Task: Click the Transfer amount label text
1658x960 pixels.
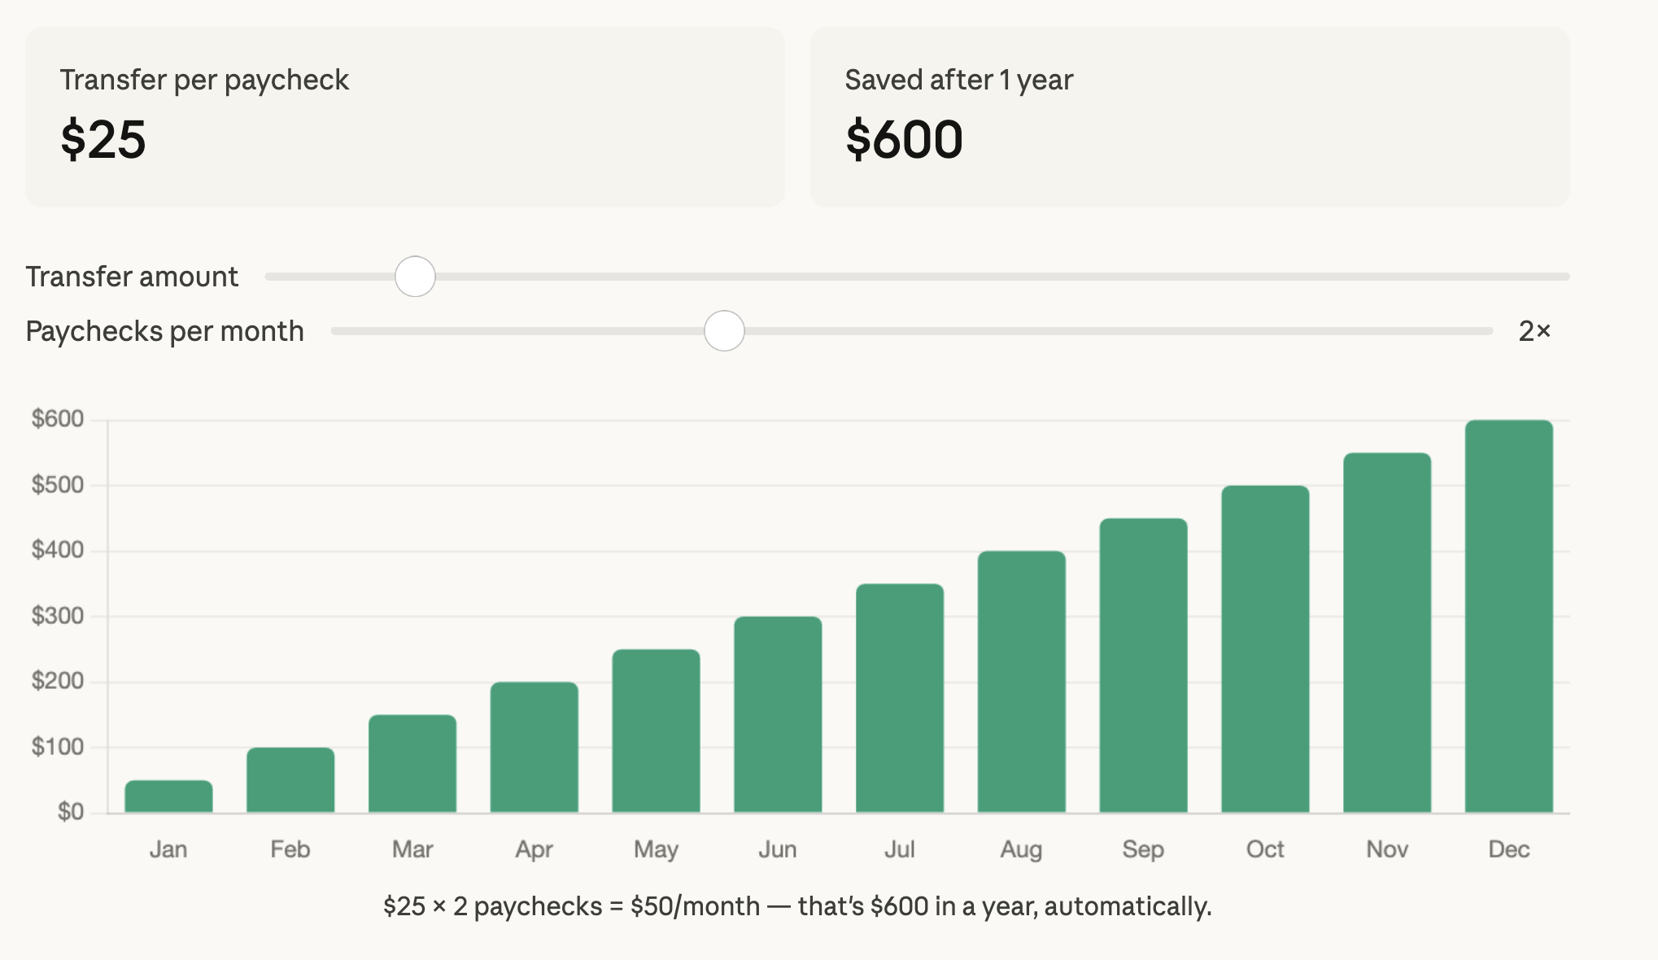Action: pos(132,277)
